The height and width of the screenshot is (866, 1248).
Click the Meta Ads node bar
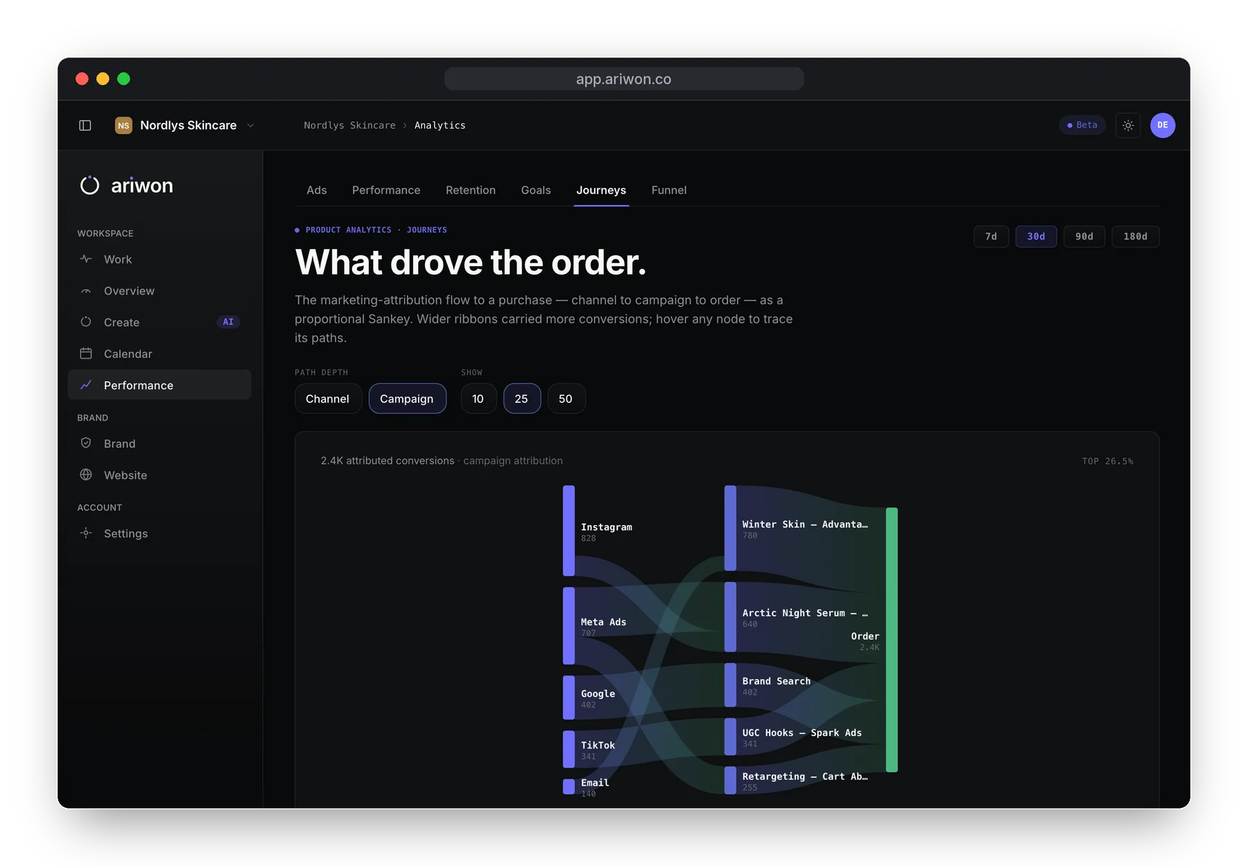pos(569,625)
